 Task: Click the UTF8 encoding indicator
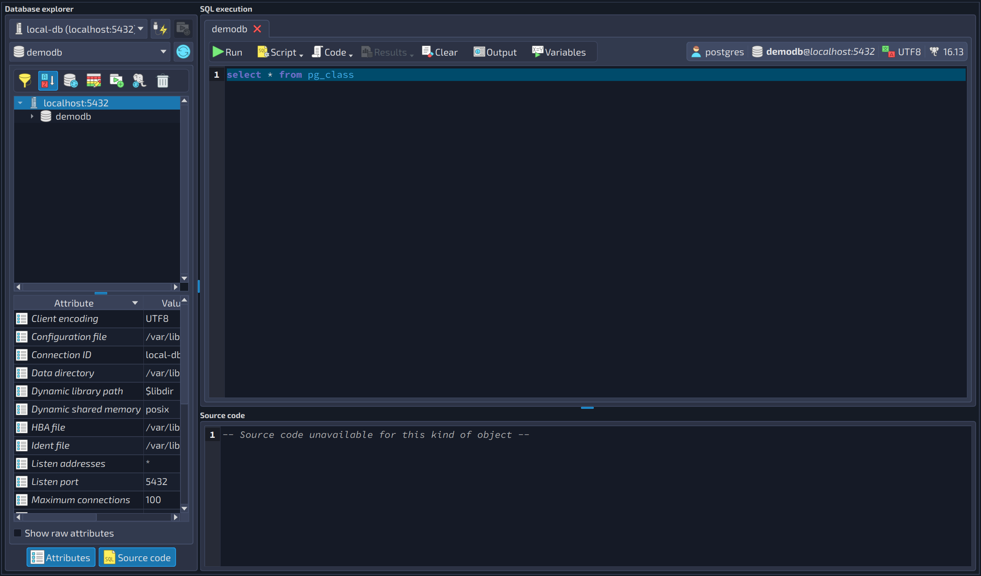point(902,52)
